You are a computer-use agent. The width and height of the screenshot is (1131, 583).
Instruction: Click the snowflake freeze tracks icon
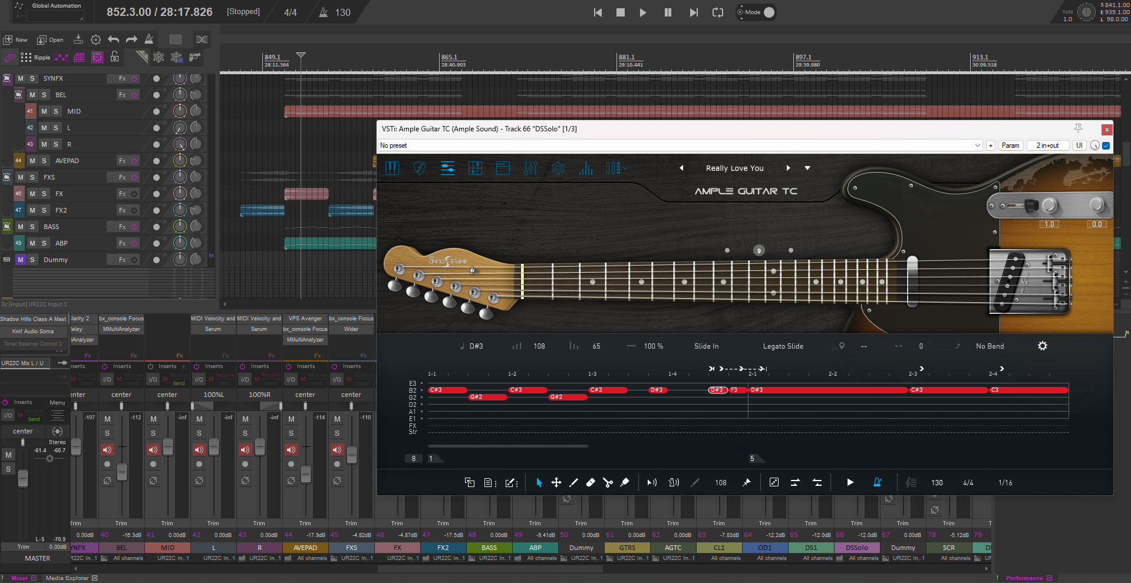pos(159,57)
